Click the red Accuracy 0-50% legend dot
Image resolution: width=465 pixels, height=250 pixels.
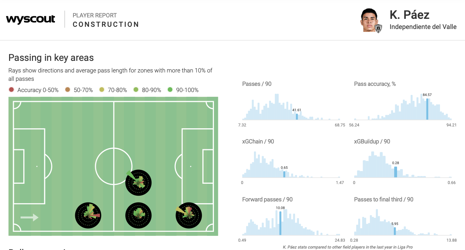tap(11, 90)
